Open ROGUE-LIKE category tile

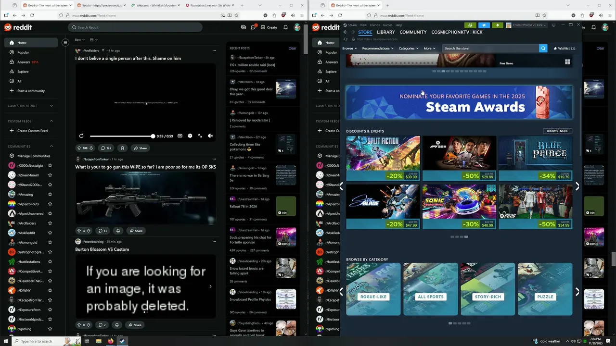373,289
